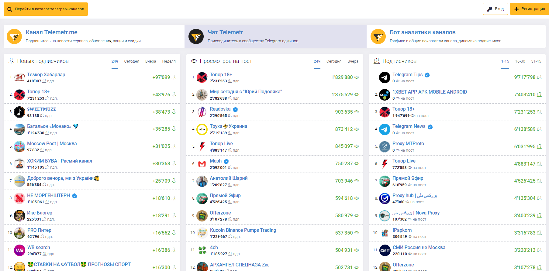Image resolution: width=549 pixels, height=271 pixels.
Task: Click Mash red M avatar
Action: [202, 164]
